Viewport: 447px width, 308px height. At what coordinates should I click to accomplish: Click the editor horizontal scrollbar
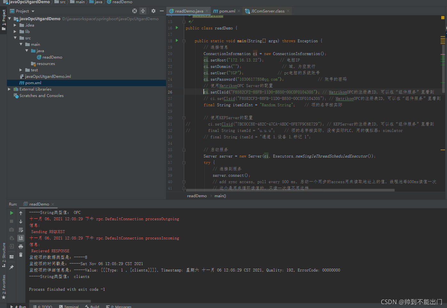290,190
